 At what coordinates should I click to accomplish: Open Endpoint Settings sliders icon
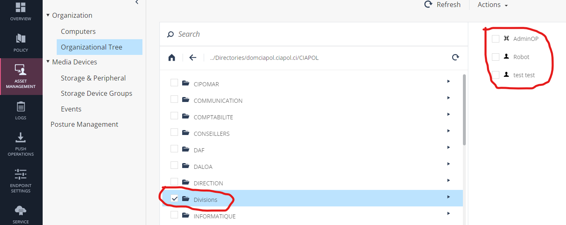click(21, 173)
